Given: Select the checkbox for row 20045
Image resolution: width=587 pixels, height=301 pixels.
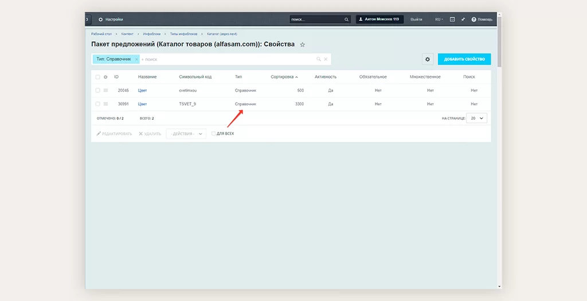Looking at the screenshot, I should tap(97, 91).
